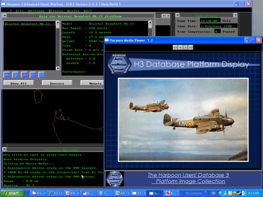The height and width of the screenshot is (197, 263).
Task: Click the first blue icon under platform list
Action: tap(7, 74)
